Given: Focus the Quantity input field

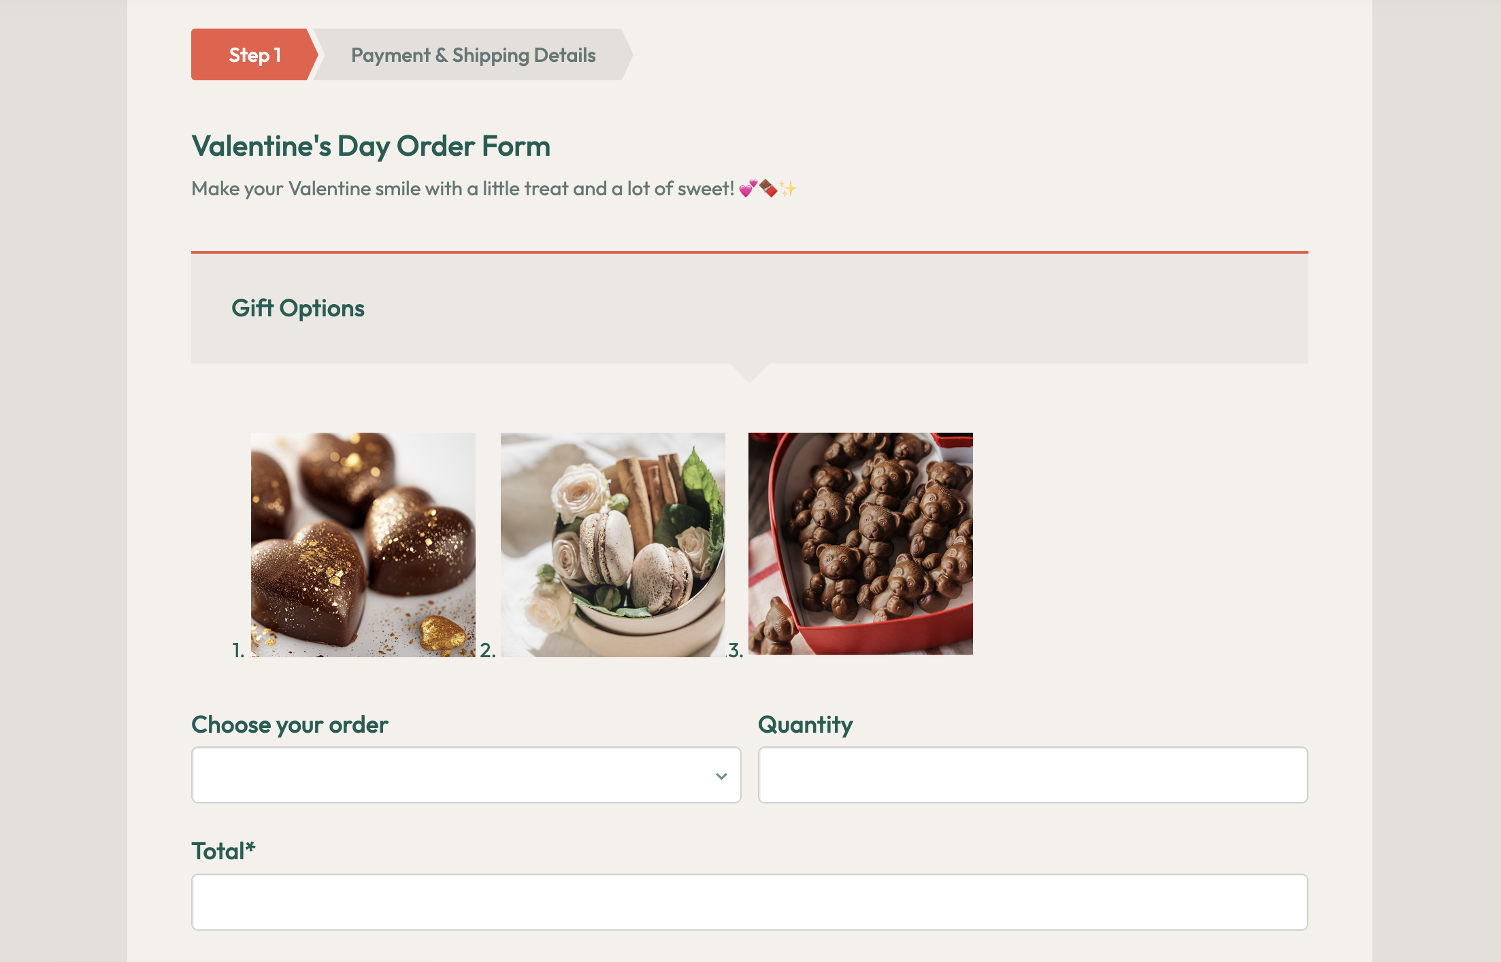Looking at the screenshot, I should (x=1032, y=775).
